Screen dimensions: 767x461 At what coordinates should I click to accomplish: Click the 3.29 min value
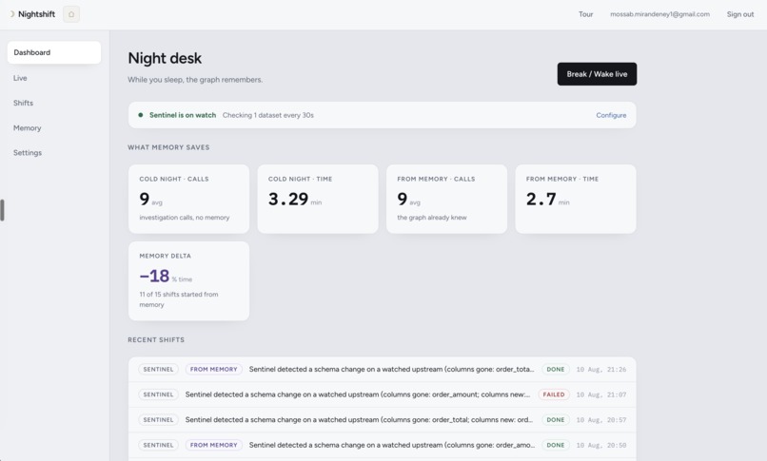click(x=295, y=200)
